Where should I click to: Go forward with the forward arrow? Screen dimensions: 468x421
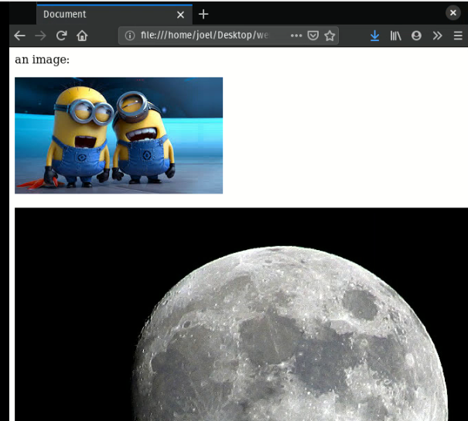coord(40,36)
